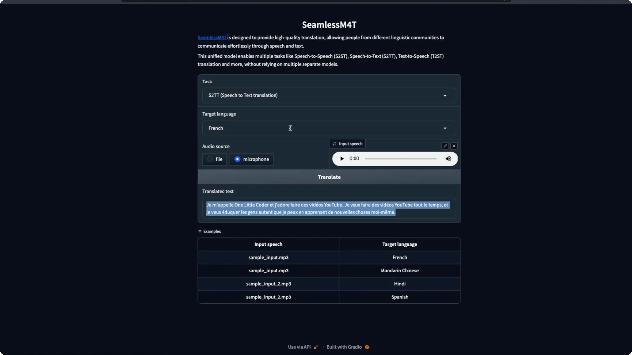Click the volume speaker icon on the player

(448, 159)
